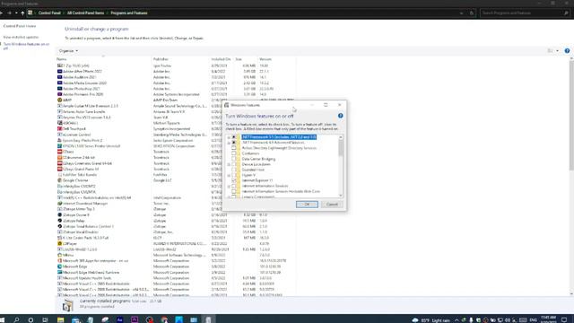Click the Adobe Audition 2021 program icon
This screenshot has height=323, width=574.
pyautogui.click(x=60, y=77)
